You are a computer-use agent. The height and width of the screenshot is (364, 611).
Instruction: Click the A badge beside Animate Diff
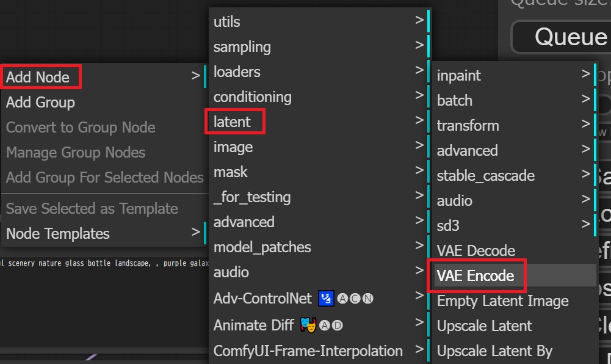(324, 324)
